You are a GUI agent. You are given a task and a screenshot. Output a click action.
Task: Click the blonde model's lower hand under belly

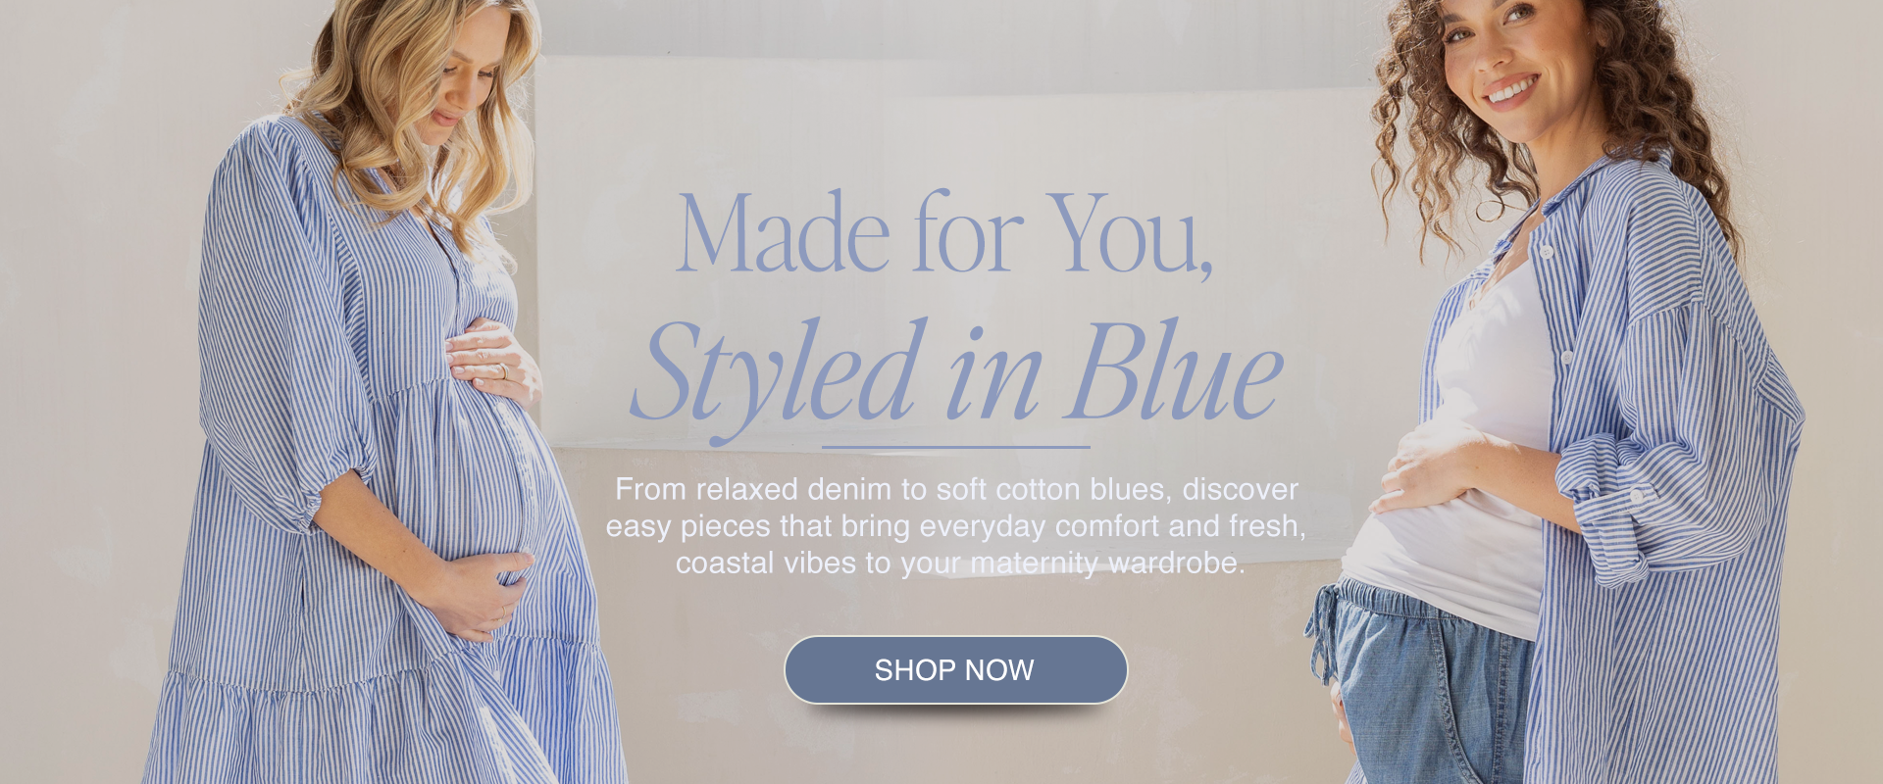tap(481, 593)
